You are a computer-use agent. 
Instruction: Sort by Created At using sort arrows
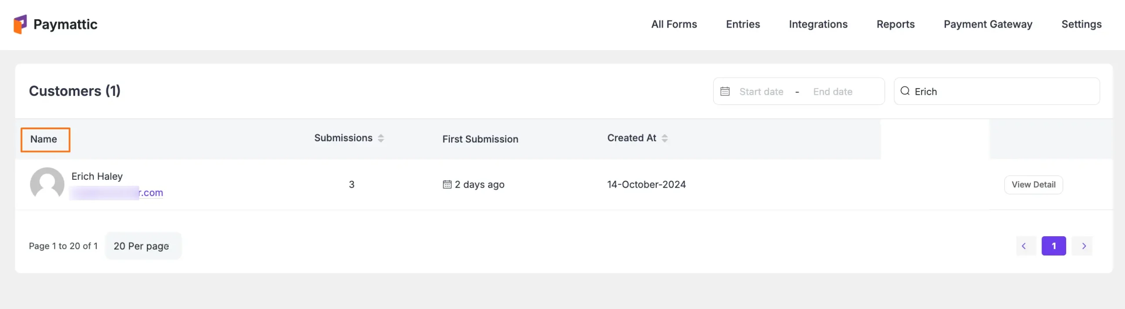[664, 138]
